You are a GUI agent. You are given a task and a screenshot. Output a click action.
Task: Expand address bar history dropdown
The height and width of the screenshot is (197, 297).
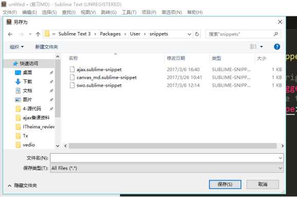189,35
